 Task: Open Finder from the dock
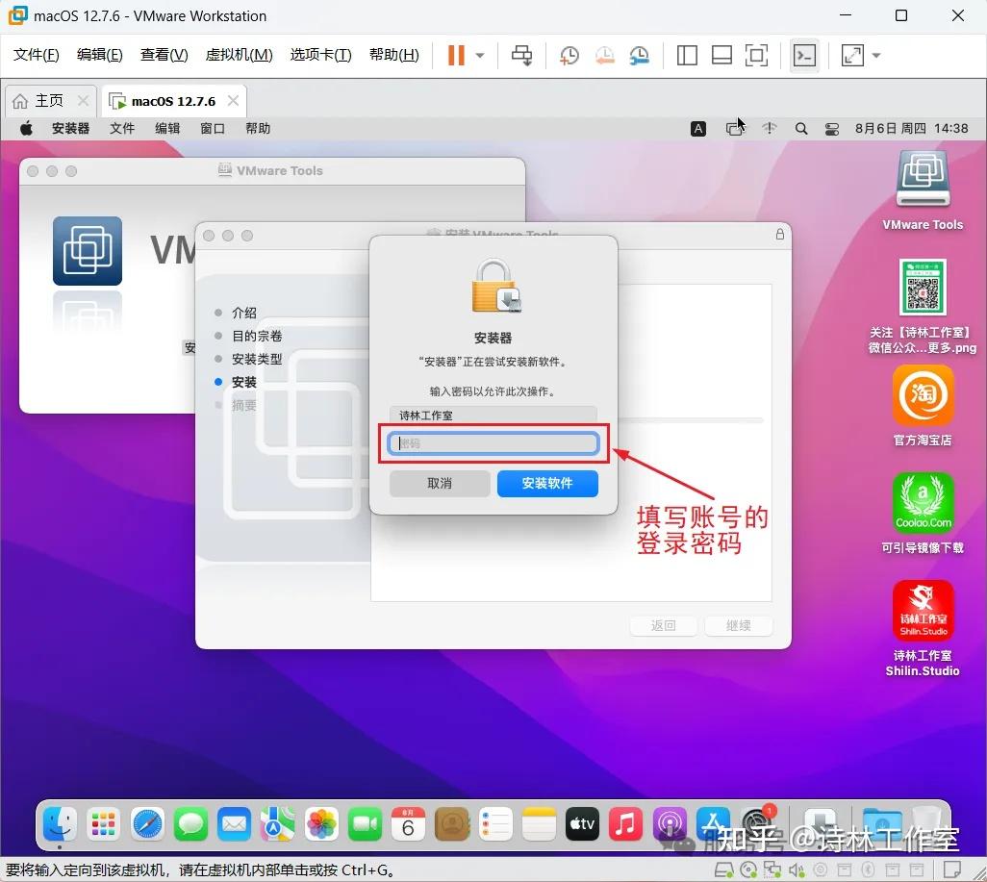pos(60,823)
